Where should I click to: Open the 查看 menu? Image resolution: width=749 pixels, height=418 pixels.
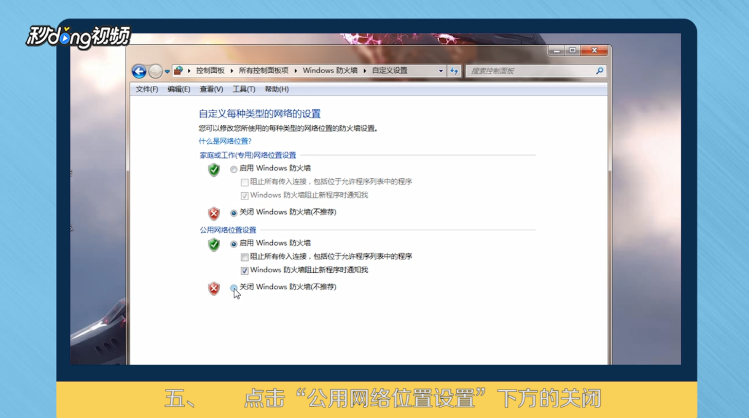coord(210,89)
